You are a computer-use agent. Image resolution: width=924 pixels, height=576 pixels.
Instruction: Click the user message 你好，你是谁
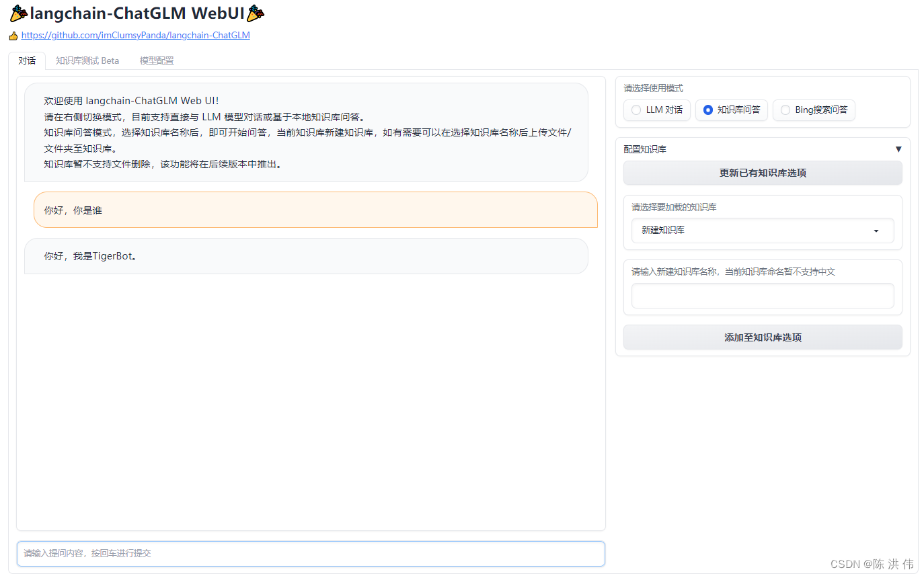[315, 210]
